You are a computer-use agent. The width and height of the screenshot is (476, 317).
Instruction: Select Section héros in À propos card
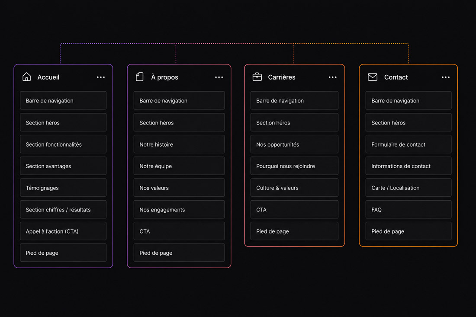179,122
